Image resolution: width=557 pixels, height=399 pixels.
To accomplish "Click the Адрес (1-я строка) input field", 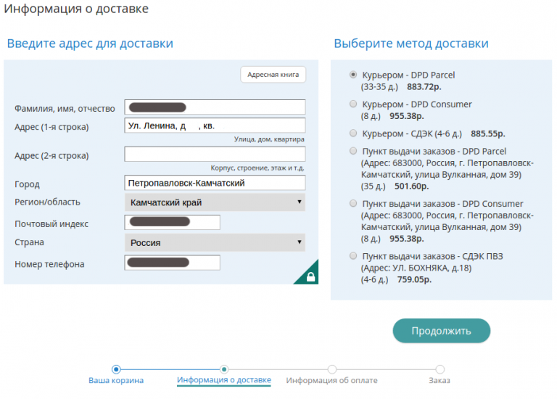I will coord(215,126).
